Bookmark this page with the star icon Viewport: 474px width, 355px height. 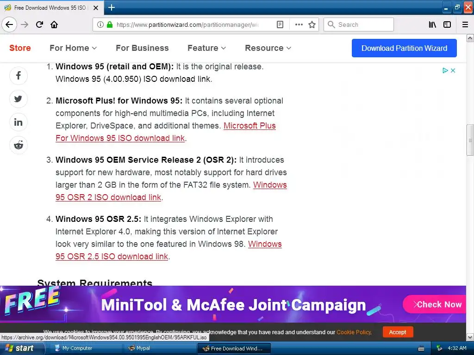312,24
